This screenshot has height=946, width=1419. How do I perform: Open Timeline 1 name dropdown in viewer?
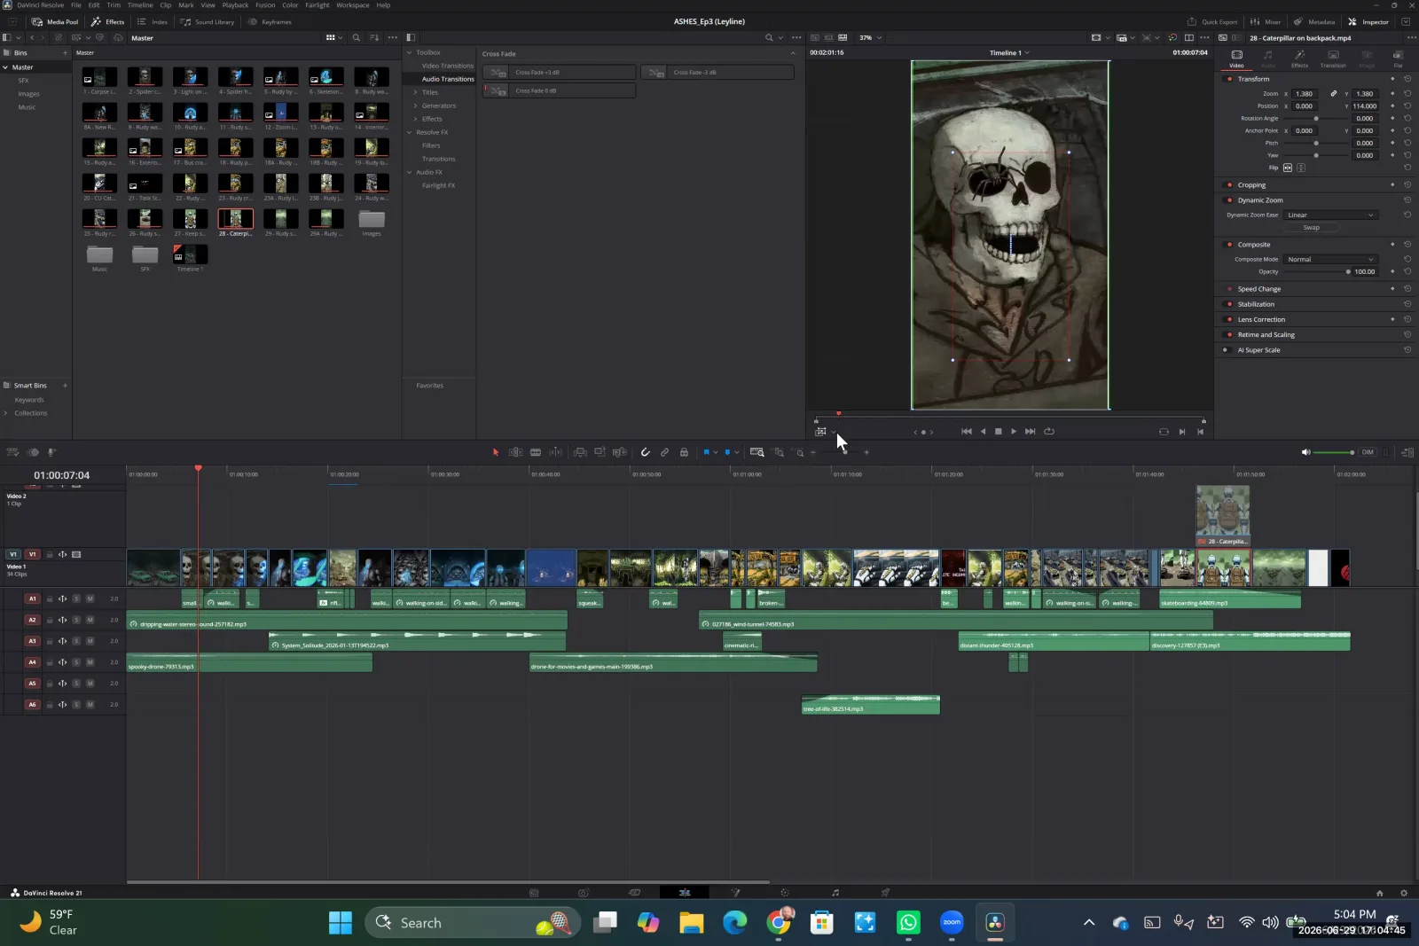[x=1009, y=53]
